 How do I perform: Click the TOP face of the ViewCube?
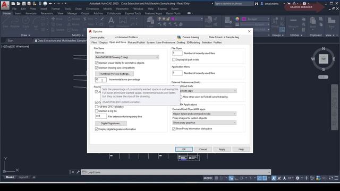[x=324, y=59]
